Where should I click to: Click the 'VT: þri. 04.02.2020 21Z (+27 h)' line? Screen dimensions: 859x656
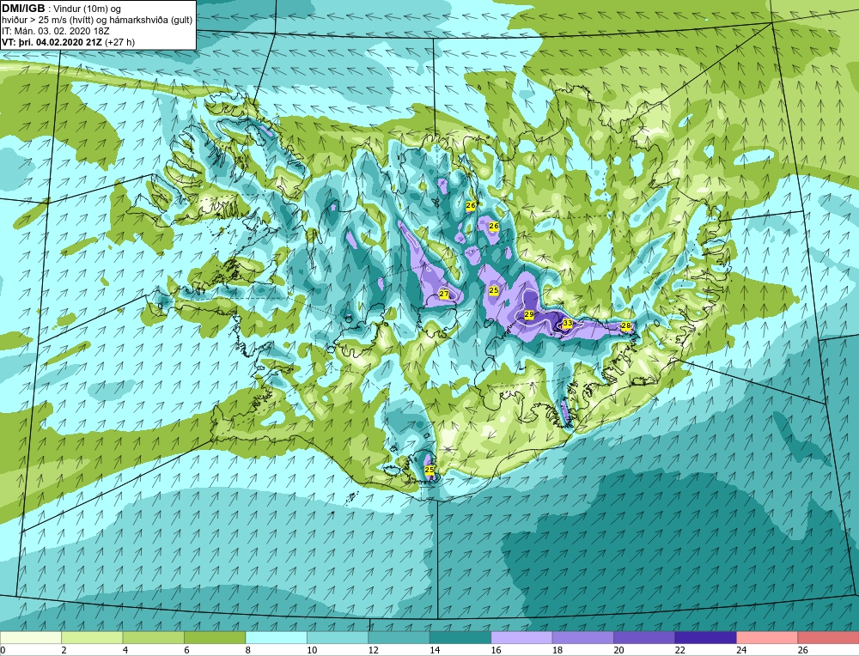coord(68,41)
